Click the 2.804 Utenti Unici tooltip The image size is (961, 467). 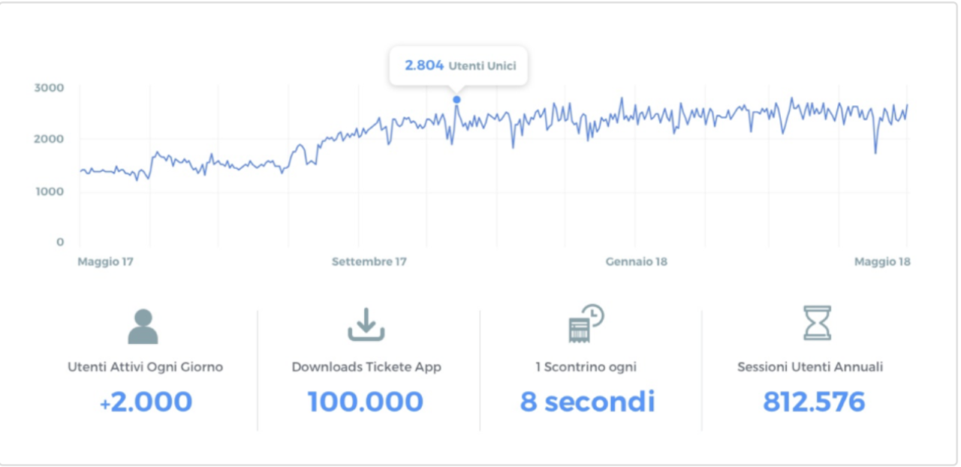click(460, 66)
